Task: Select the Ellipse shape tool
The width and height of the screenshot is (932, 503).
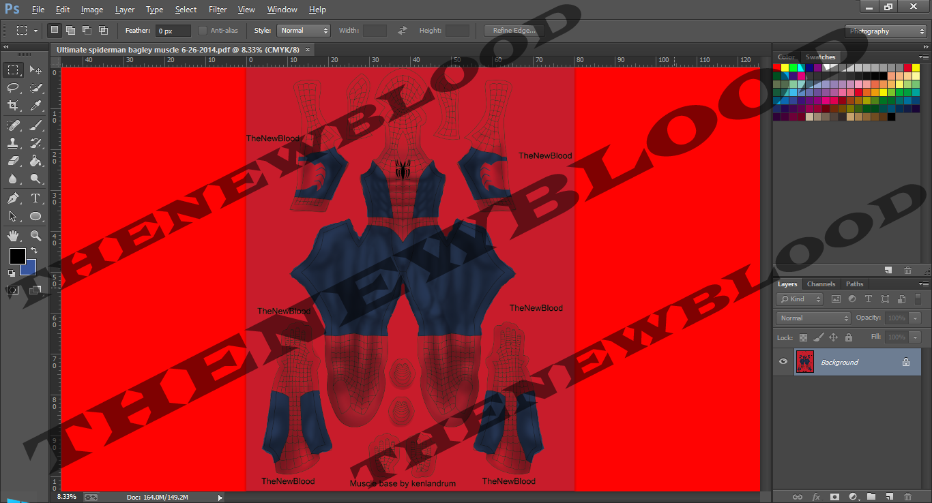Action: click(x=35, y=216)
